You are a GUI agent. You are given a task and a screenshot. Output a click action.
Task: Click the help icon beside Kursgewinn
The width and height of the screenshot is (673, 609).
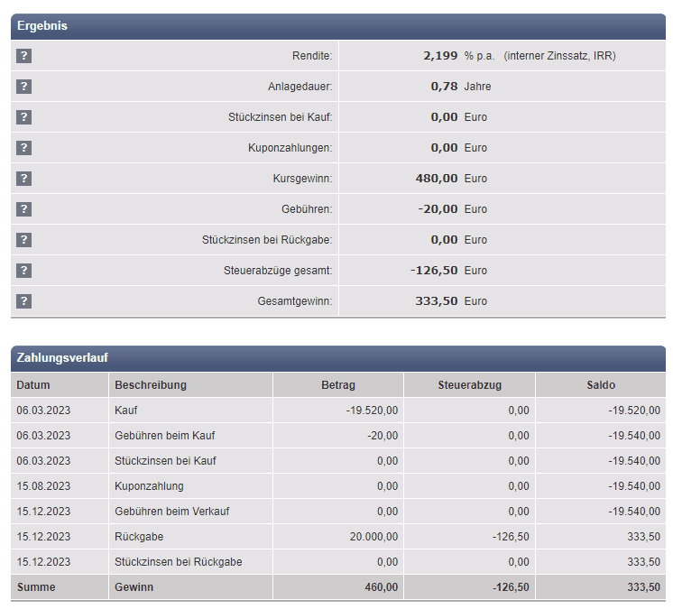tap(24, 179)
